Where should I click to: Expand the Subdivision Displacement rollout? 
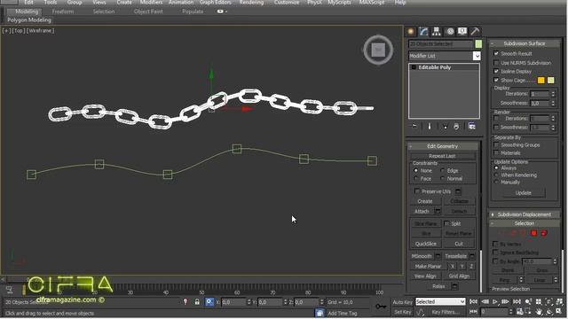(x=525, y=214)
